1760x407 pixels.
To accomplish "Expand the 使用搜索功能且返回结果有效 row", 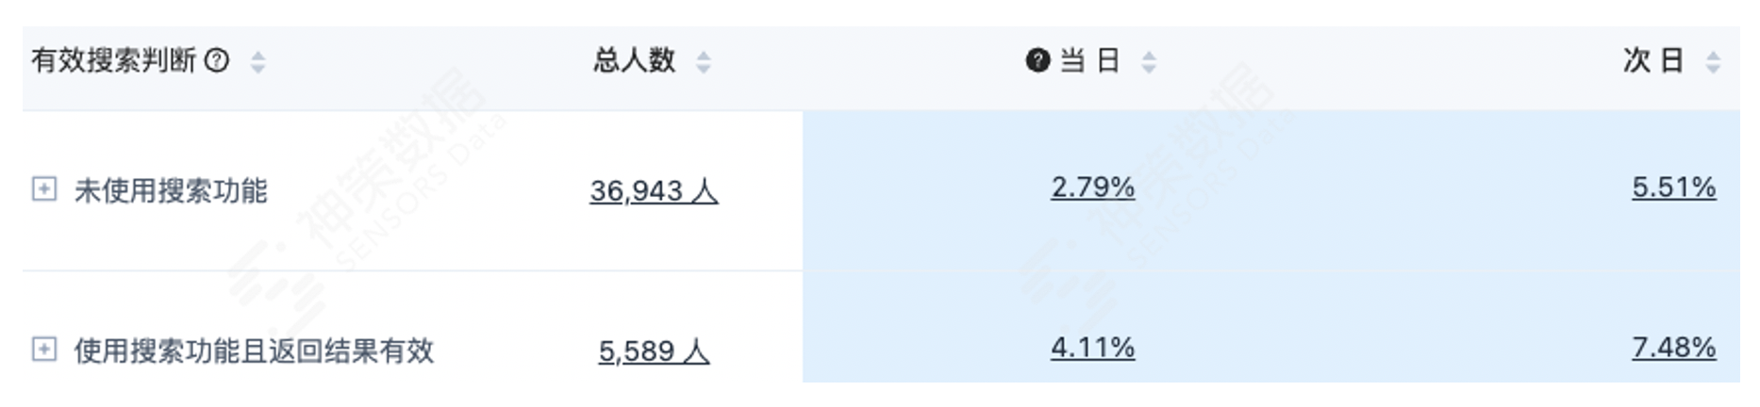I will coord(44,350).
